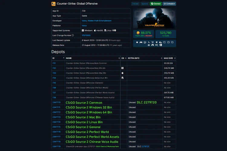Sort depots by the EXTRA INFO column header

point(145,58)
